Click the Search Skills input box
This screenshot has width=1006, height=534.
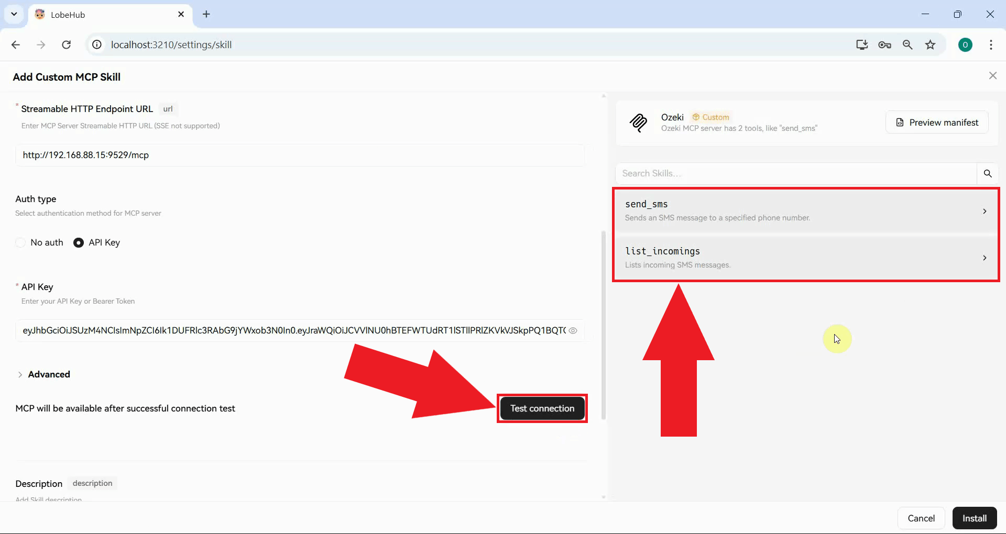pyautogui.click(x=796, y=174)
